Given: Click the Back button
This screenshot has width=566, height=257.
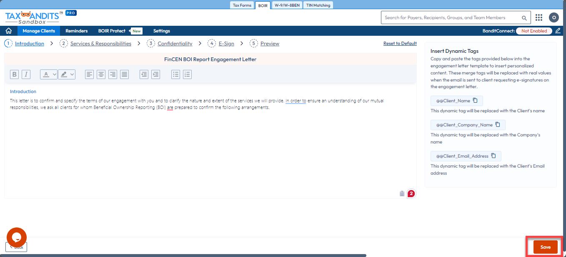Looking at the screenshot, I should point(16,247).
